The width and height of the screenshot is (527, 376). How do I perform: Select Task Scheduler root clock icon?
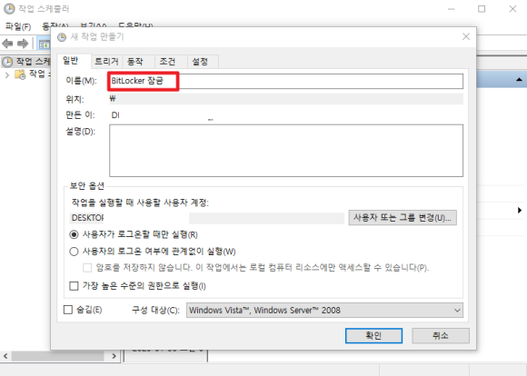tap(7, 62)
